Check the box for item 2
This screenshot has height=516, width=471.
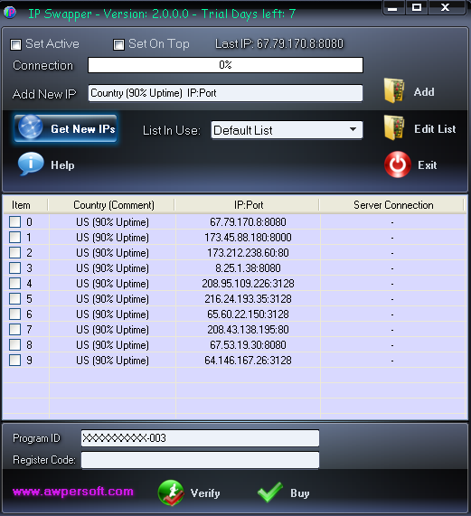pos(14,252)
